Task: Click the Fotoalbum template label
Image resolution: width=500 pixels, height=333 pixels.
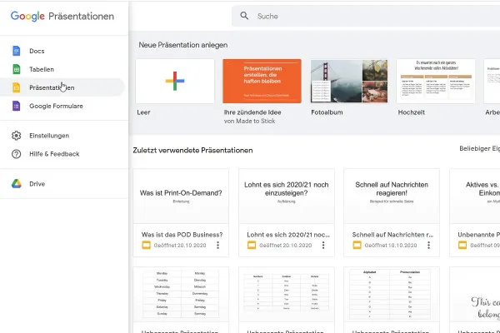Action: 327,112
